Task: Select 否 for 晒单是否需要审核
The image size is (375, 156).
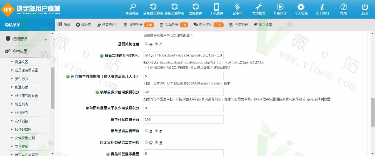Action: point(147,131)
